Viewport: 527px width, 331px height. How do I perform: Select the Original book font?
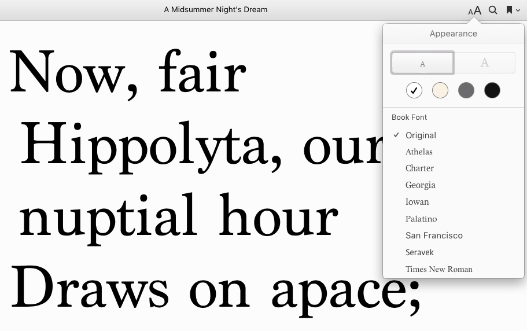pyautogui.click(x=421, y=135)
